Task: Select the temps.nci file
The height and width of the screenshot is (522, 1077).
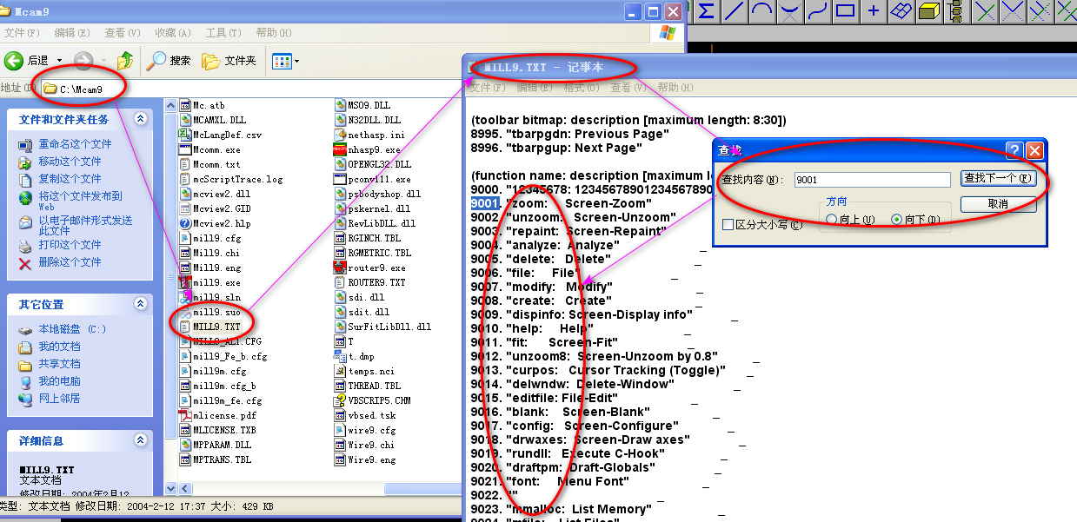Action: pos(364,371)
